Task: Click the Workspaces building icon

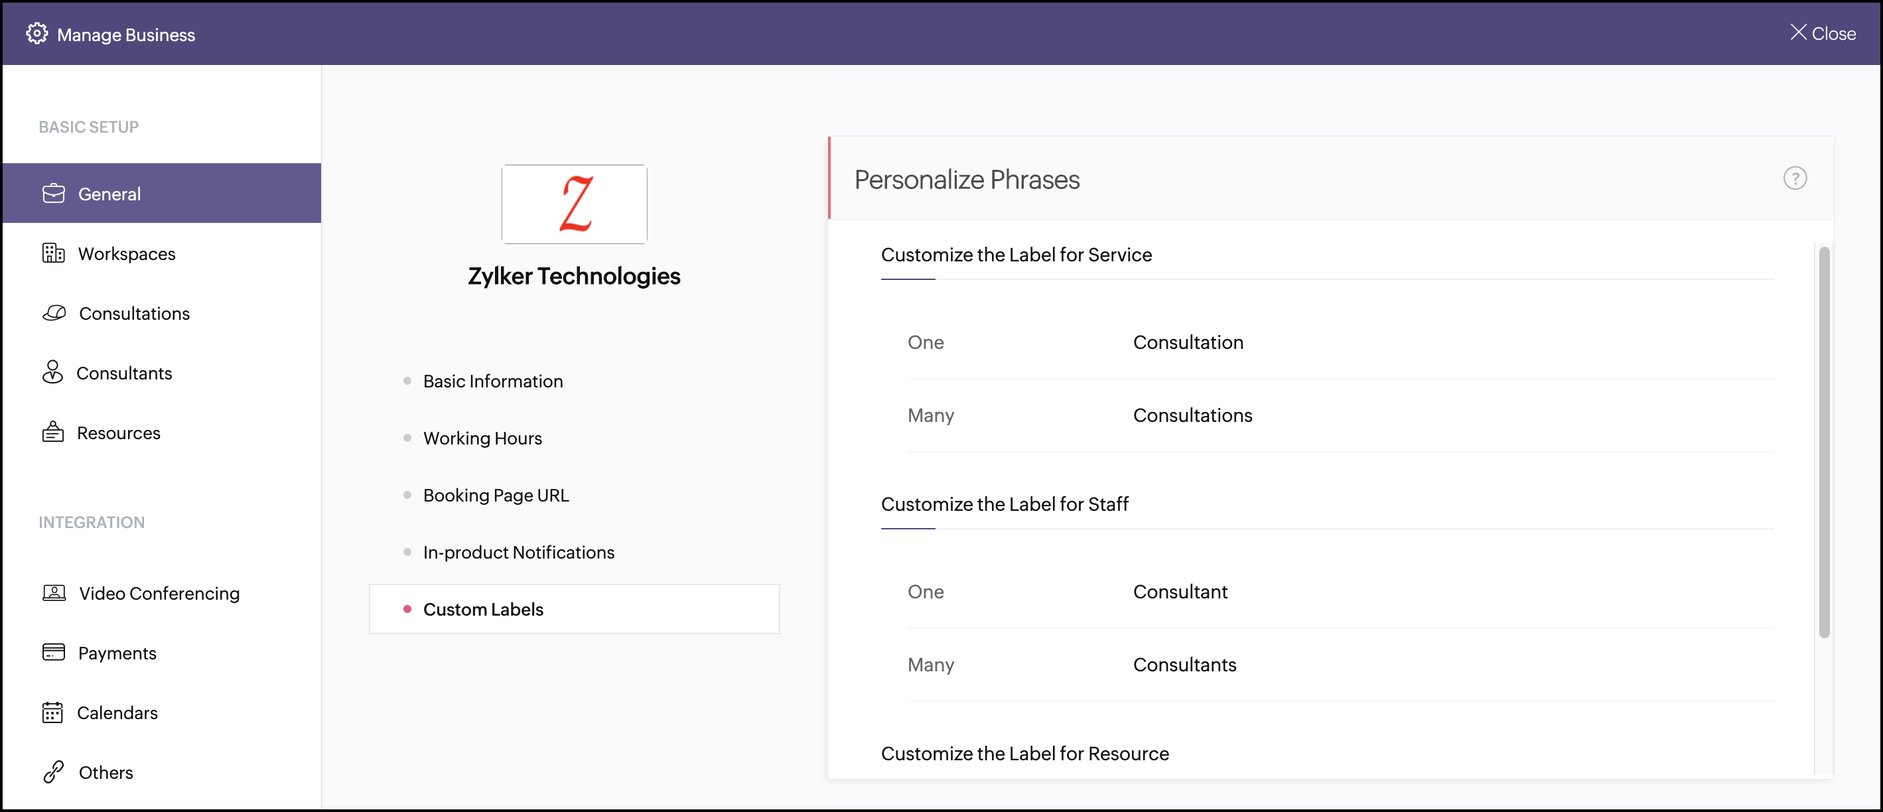Action: [x=52, y=253]
